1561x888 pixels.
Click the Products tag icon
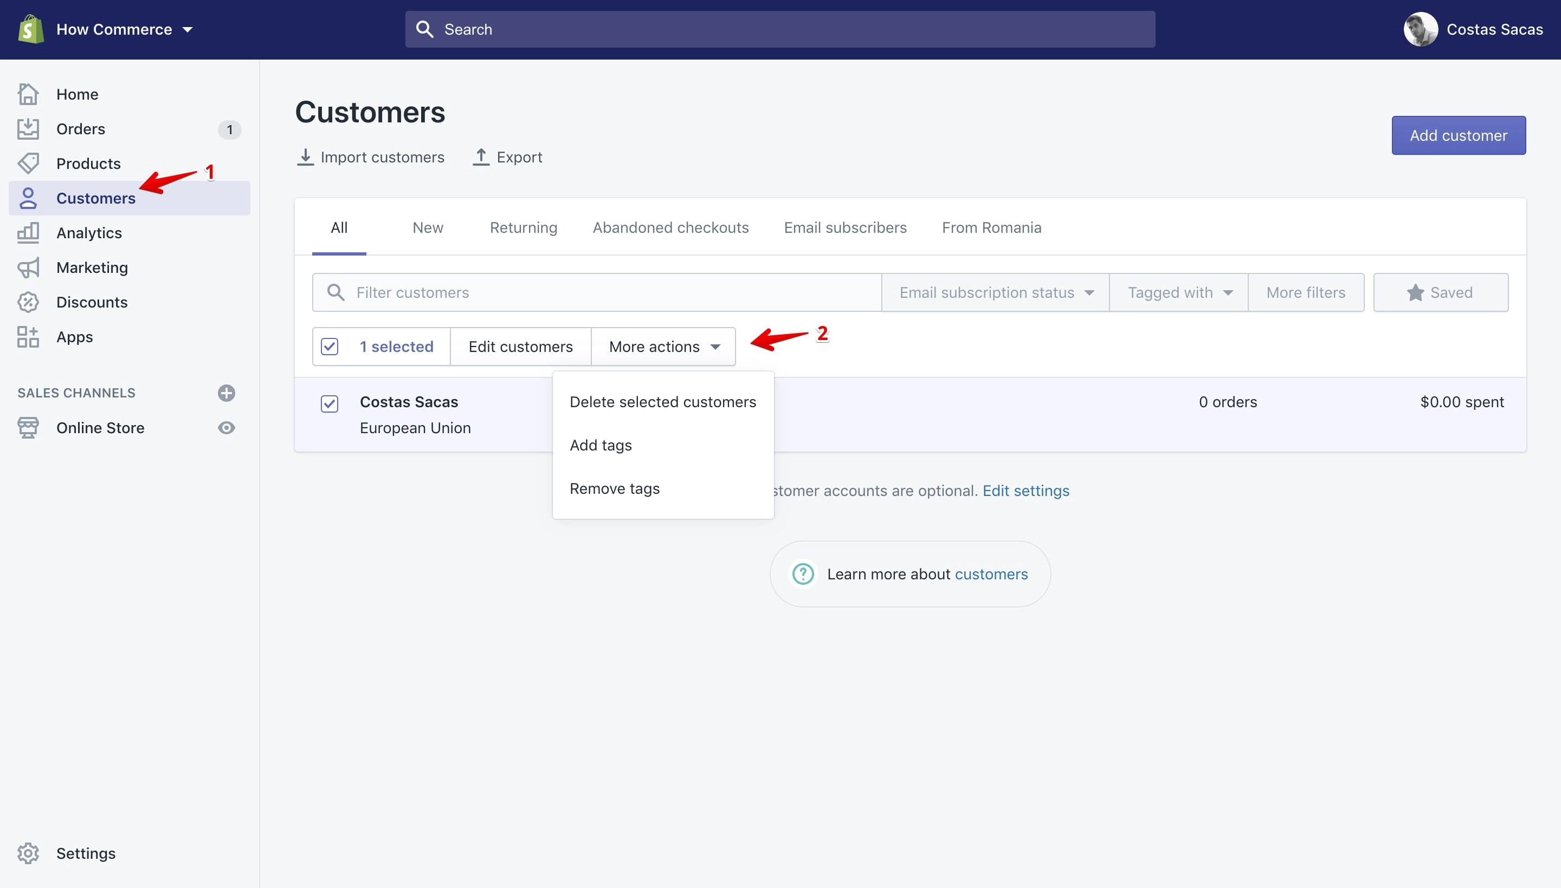pyautogui.click(x=28, y=164)
